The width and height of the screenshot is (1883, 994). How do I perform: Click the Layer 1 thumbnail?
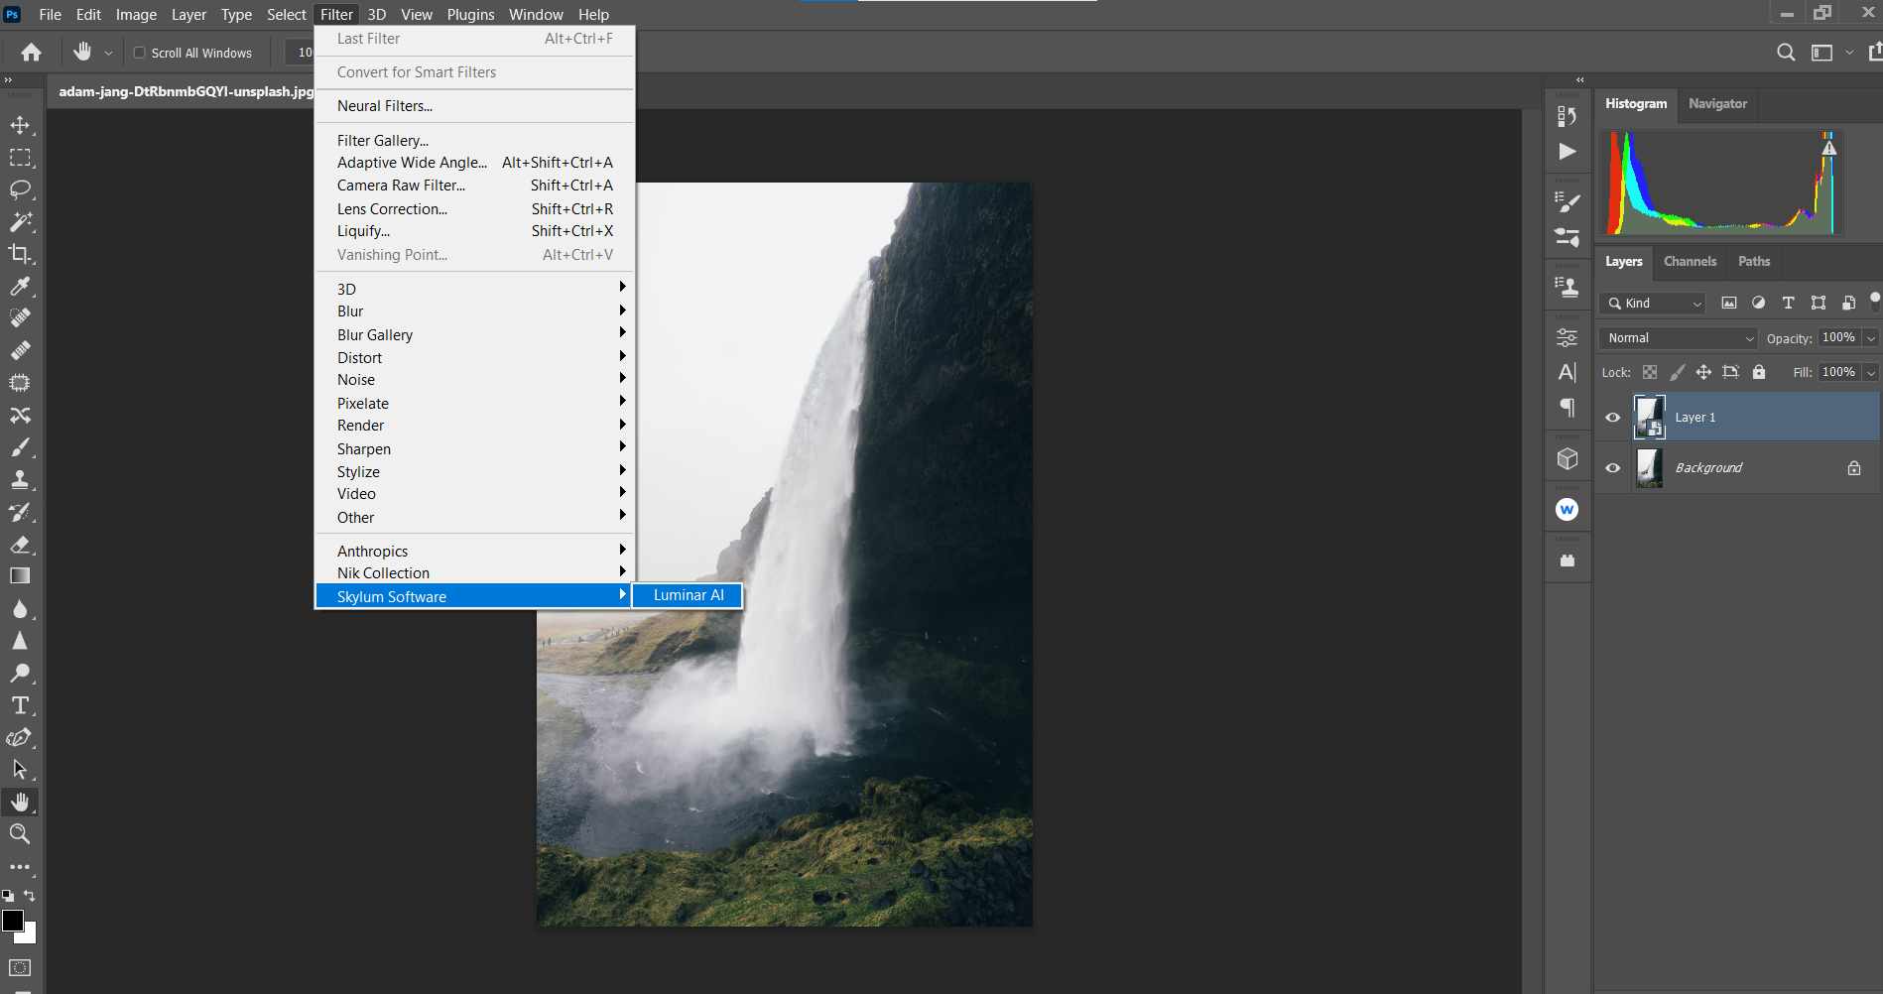1650,418
